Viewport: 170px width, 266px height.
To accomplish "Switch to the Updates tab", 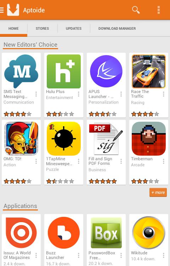I will pyautogui.click(x=74, y=29).
